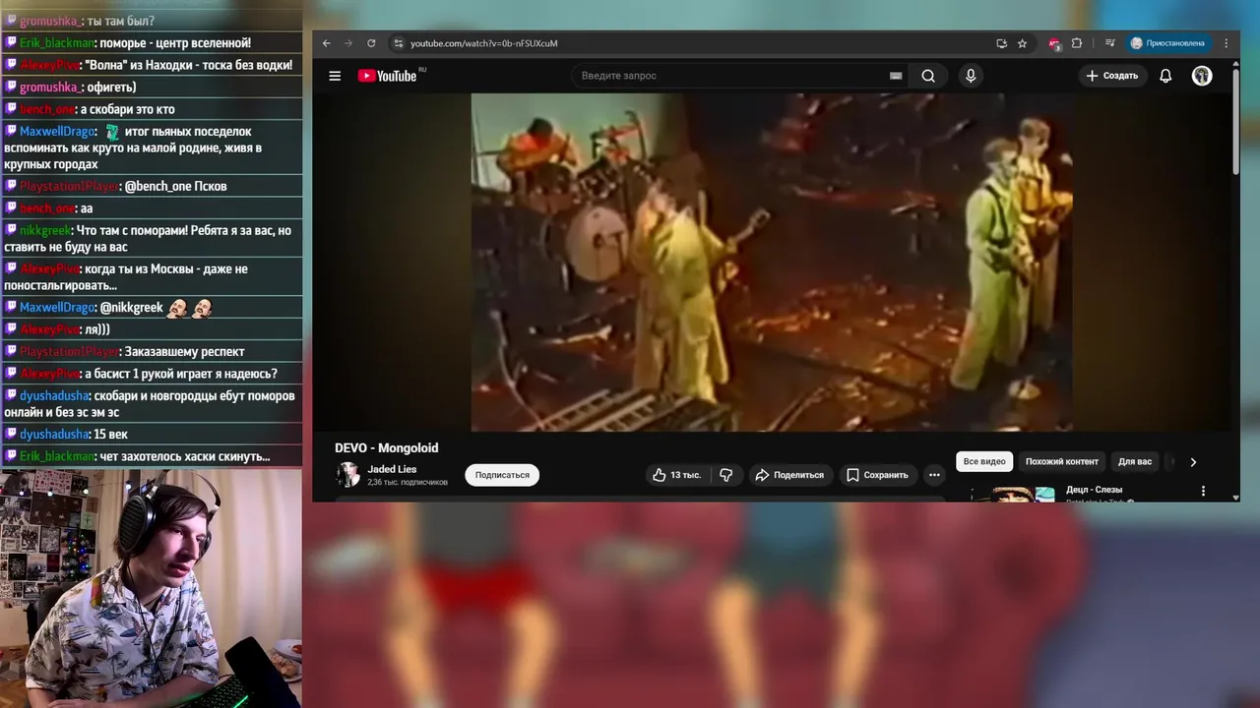Open the media controls icon in Chrome toolbar
This screenshot has width=1260, height=708.
pos(1109,43)
